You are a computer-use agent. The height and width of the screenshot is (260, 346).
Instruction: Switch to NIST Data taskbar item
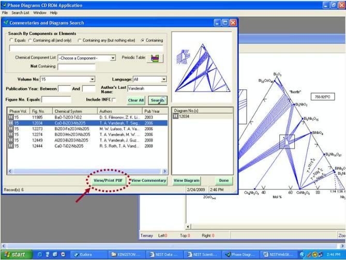pos(165,254)
